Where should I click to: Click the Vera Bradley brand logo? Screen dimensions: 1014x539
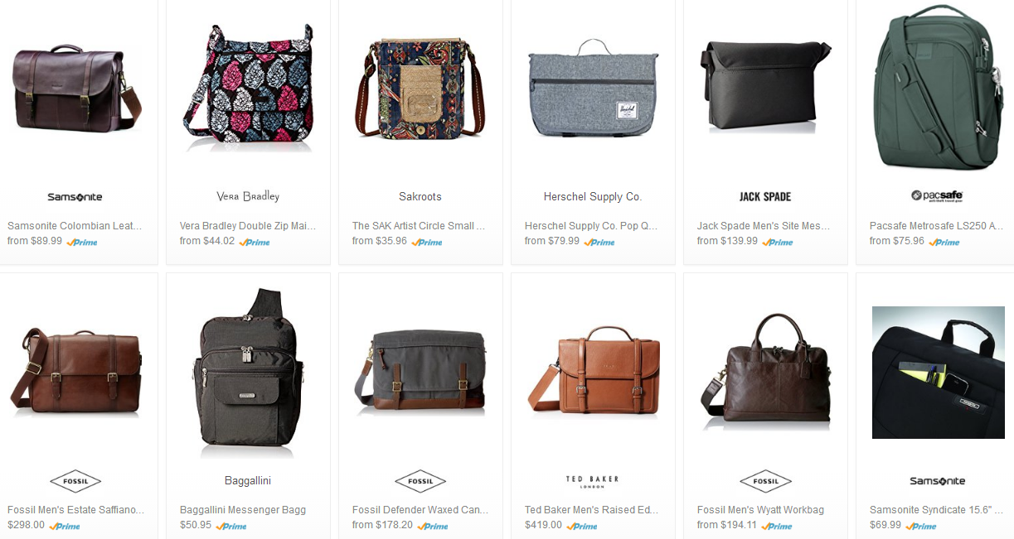tap(248, 196)
